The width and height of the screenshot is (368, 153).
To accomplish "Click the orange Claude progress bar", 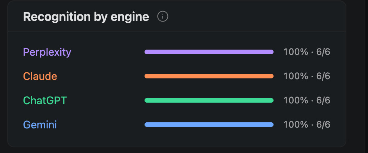I will pyautogui.click(x=209, y=76).
